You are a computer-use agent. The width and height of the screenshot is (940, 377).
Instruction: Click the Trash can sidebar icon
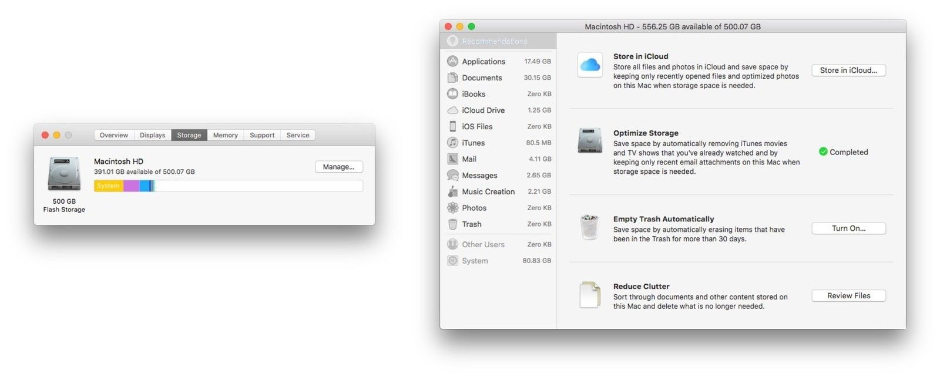point(452,224)
